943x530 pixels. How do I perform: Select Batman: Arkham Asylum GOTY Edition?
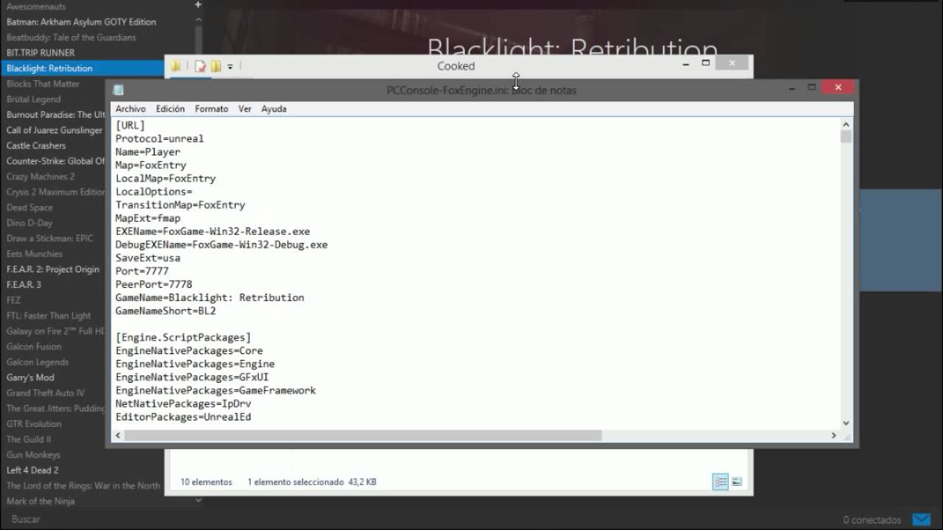coord(81,22)
